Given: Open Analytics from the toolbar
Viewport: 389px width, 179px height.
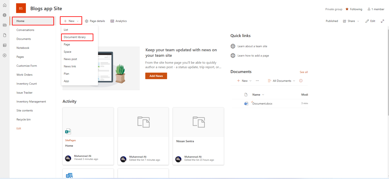Looking at the screenshot, I should [119, 21].
